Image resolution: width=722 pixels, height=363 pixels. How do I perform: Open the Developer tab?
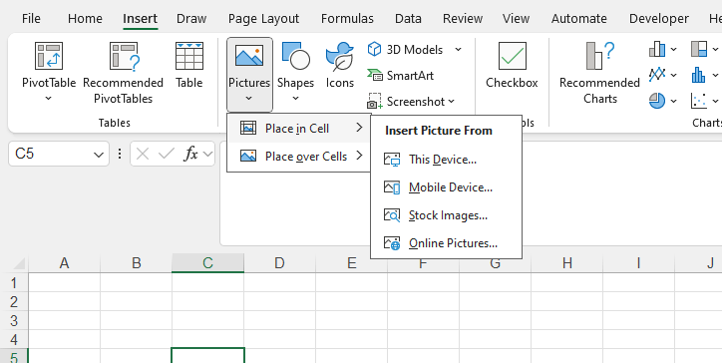658,18
